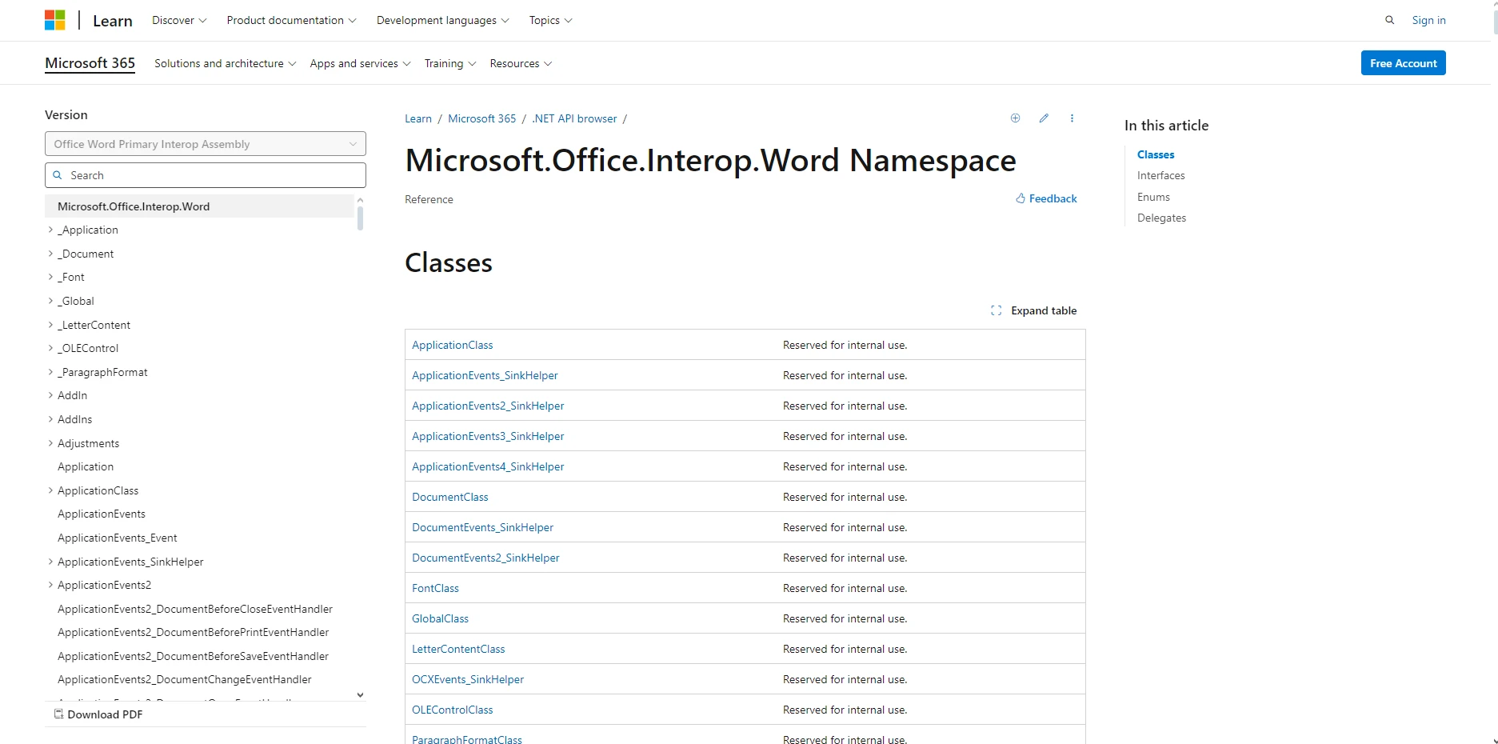Click the edit pencil icon

click(1044, 118)
